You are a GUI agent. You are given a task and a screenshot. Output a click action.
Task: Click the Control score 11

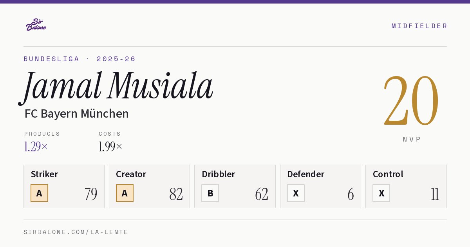[x=435, y=194]
